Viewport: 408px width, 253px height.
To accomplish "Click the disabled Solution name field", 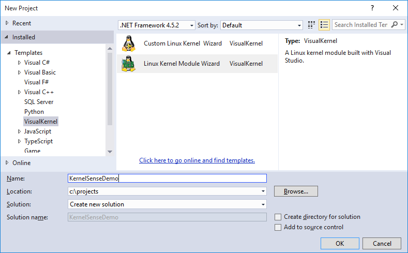I will tap(167, 217).
